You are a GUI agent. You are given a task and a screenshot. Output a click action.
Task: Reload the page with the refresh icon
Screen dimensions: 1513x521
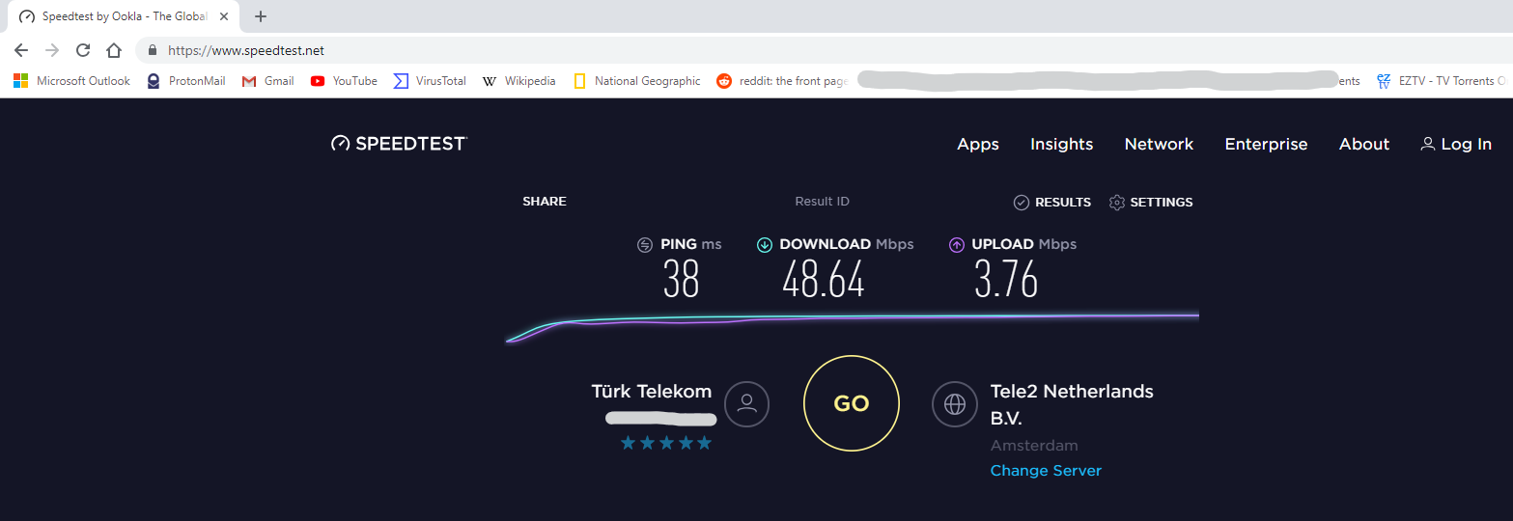83,50
